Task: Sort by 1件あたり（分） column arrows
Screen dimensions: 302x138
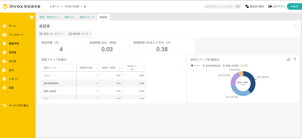Action: pos(142,68)
